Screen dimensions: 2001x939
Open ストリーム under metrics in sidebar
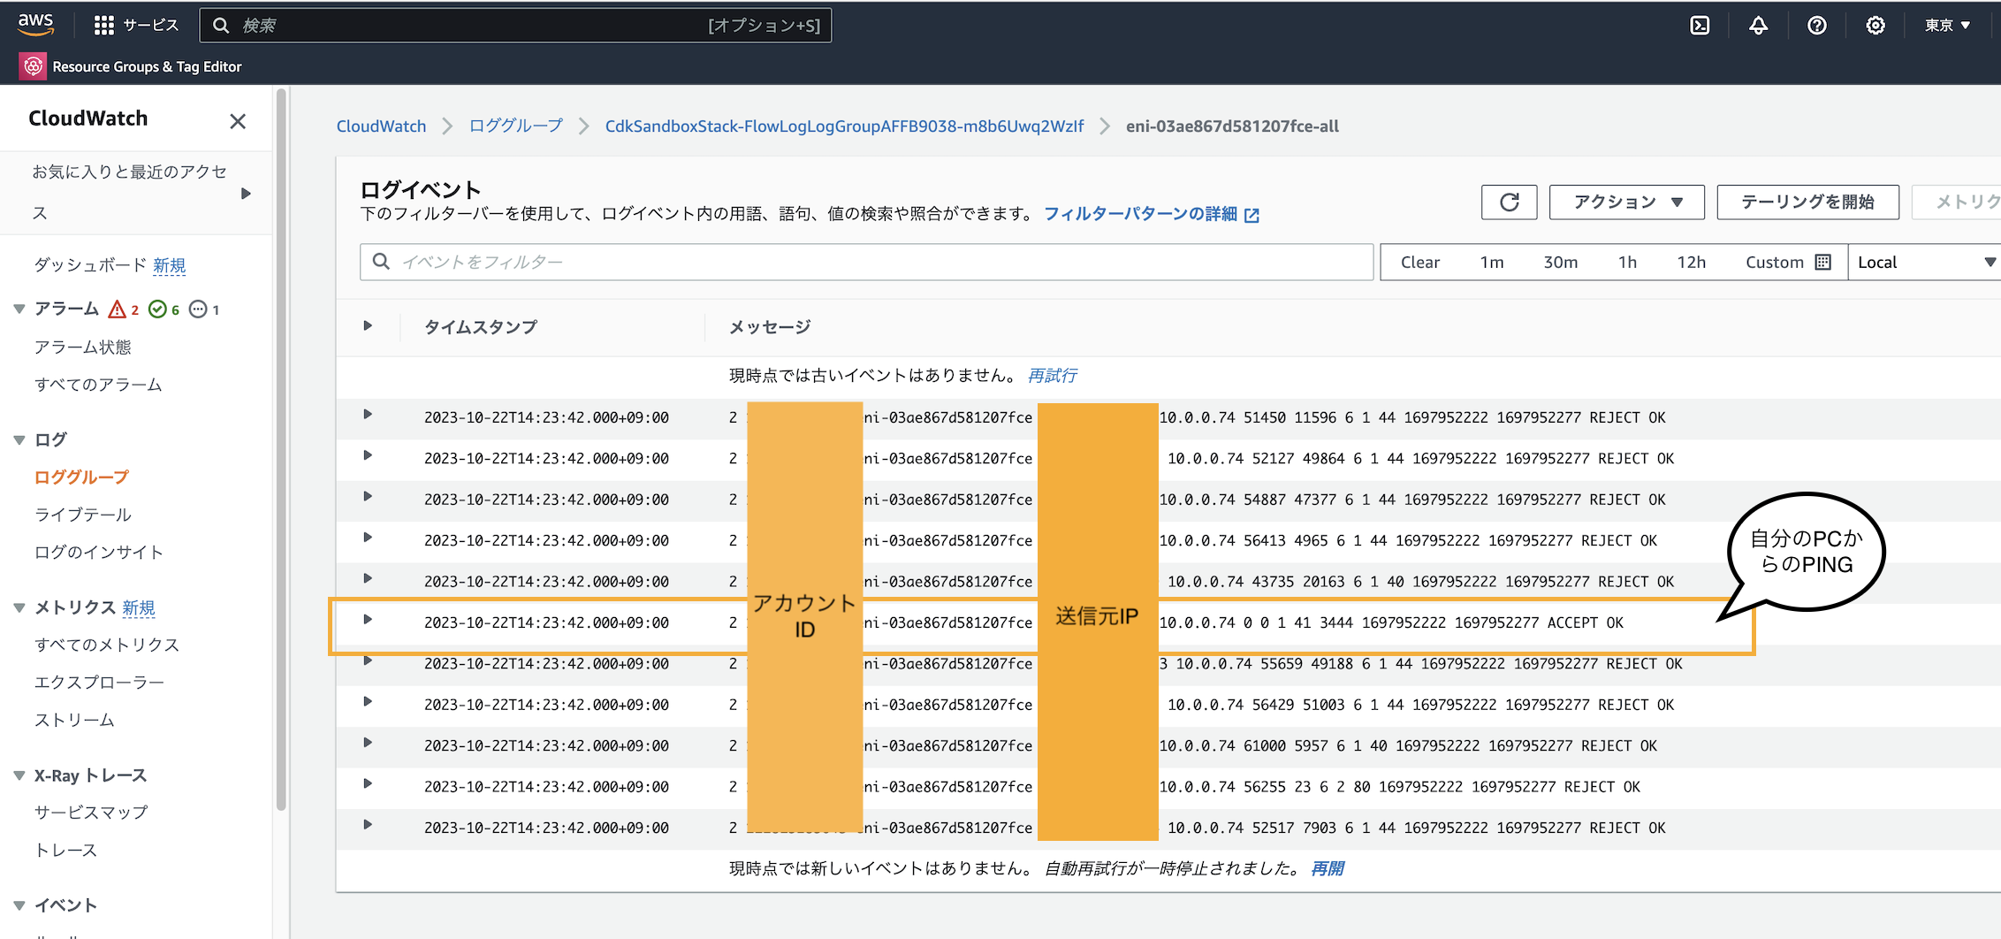[x=74, y=721]
